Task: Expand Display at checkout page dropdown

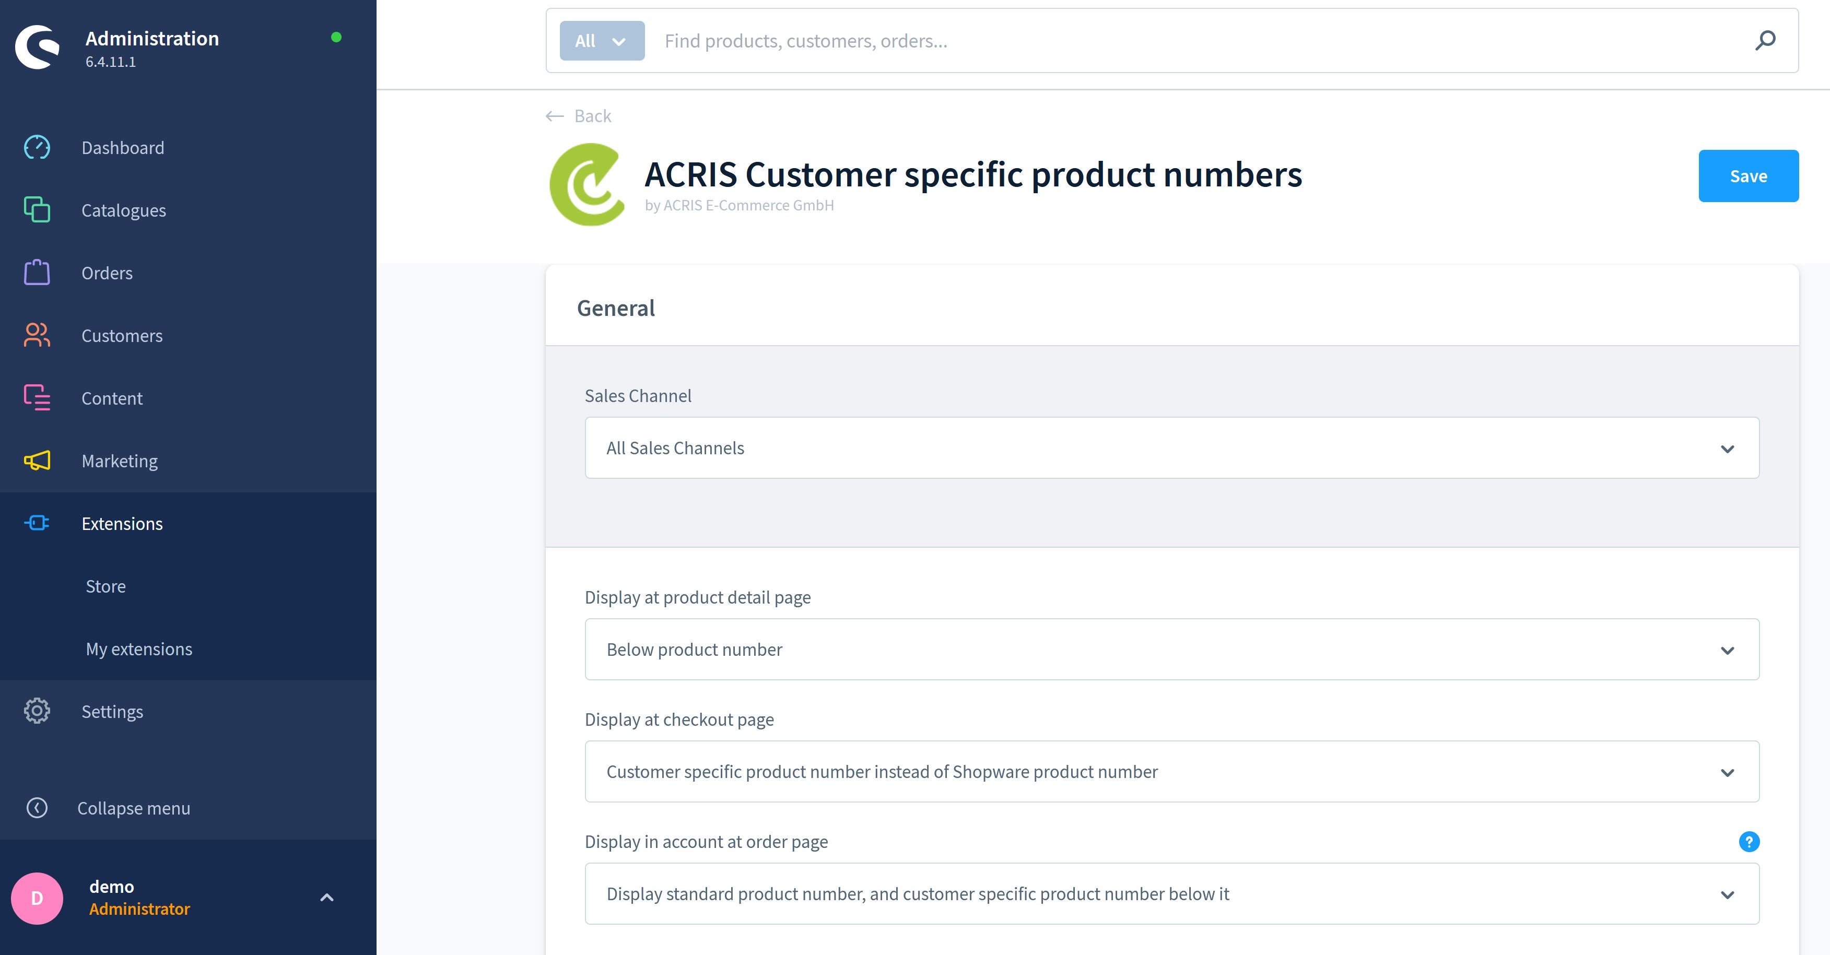Action: point(1172,772)
